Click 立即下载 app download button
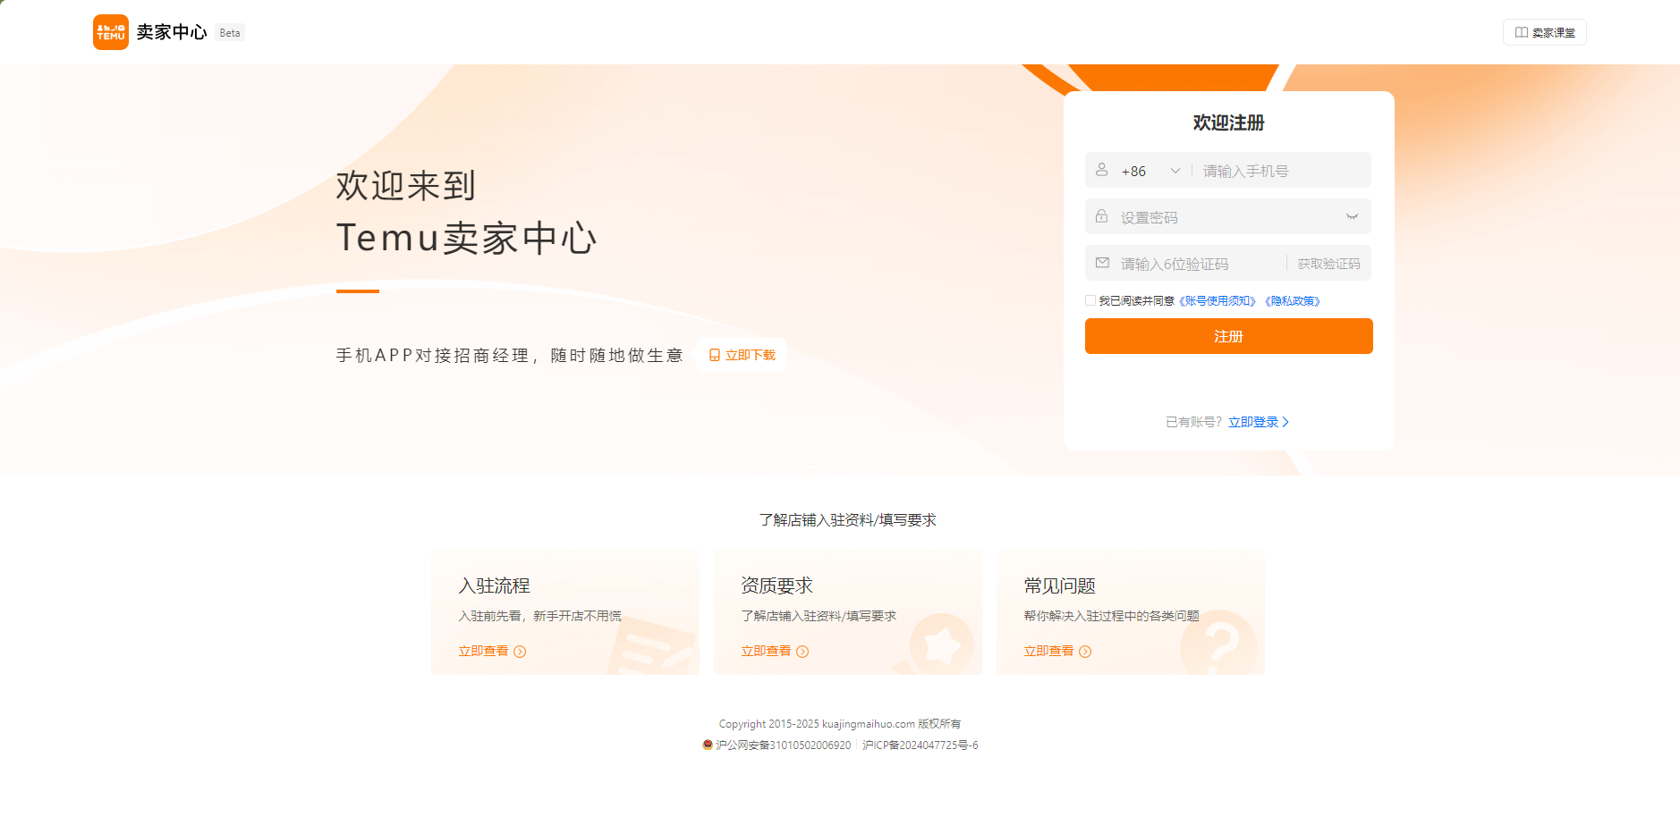 coord(742,355)
